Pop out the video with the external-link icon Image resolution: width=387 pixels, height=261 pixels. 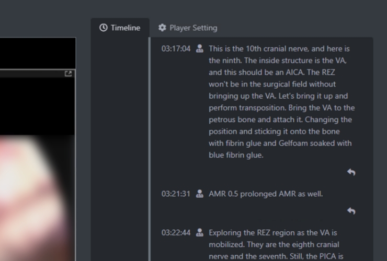click(x=68, y=74)
